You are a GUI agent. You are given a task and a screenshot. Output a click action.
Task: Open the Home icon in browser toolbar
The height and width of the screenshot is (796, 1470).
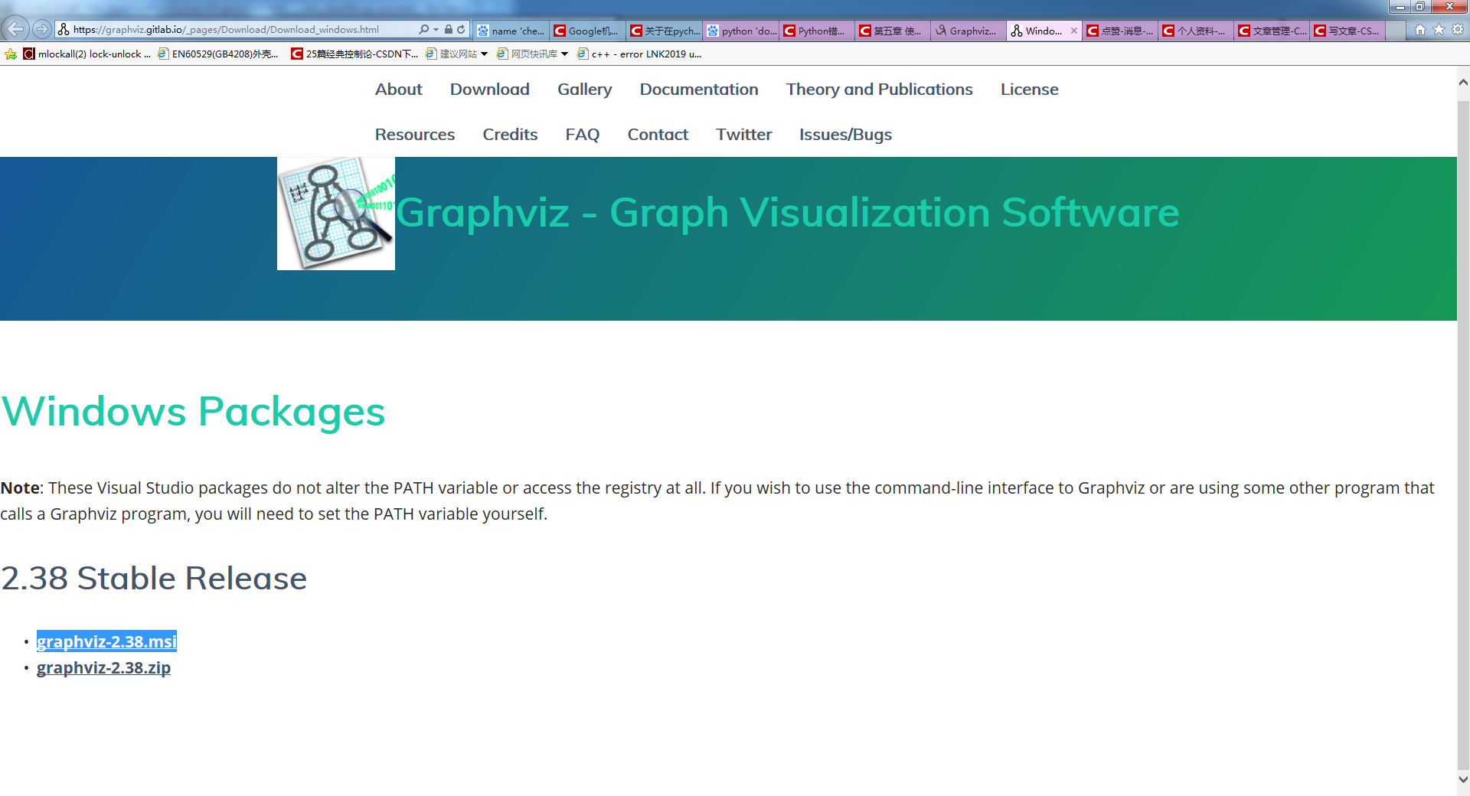pos(1419,29)
